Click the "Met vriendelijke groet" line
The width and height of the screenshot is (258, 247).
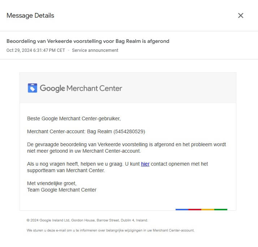point(52,183)
